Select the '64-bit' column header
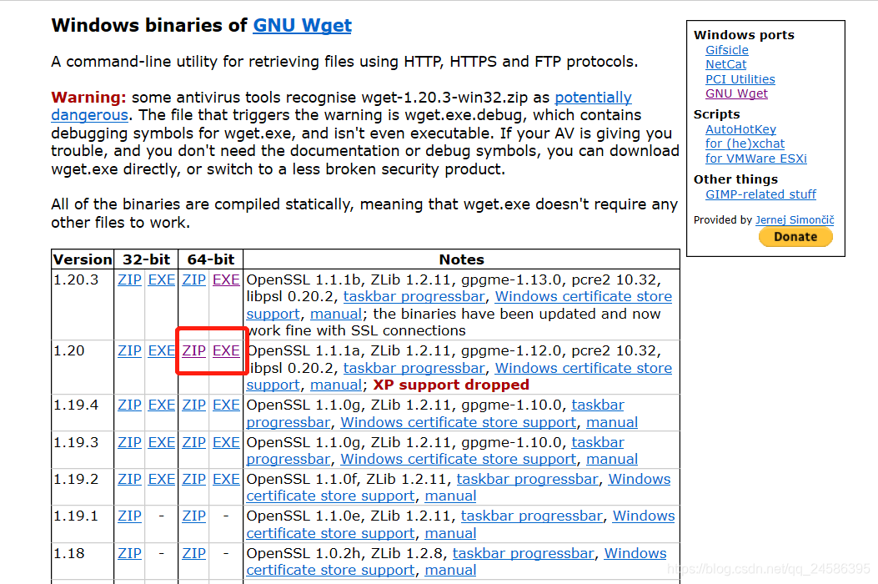This screenshot has height=584, width=878. pyautogui.click(x=211, y=260)
